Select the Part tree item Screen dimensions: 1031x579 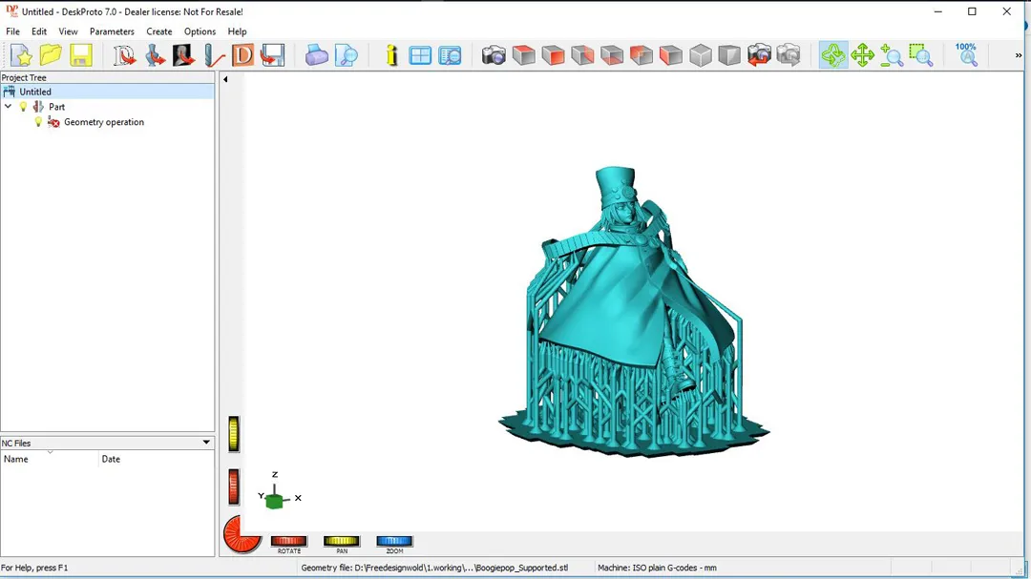pos(56,107)
